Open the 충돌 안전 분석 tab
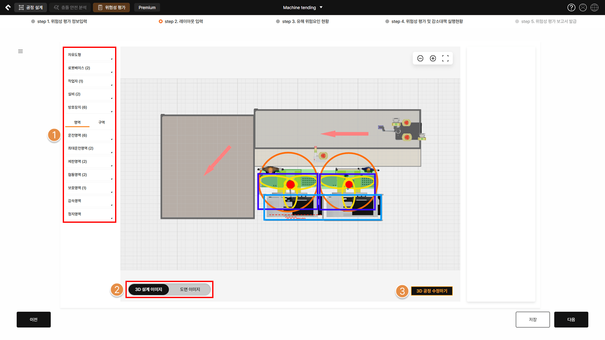The height and width of the screenshot is (340, 605). pos(70,7)
